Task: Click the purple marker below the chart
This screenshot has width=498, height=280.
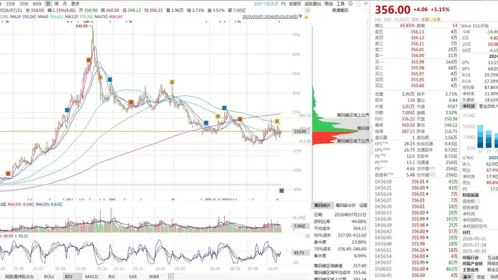Action: pyautogui.click(x=281, y=190)
